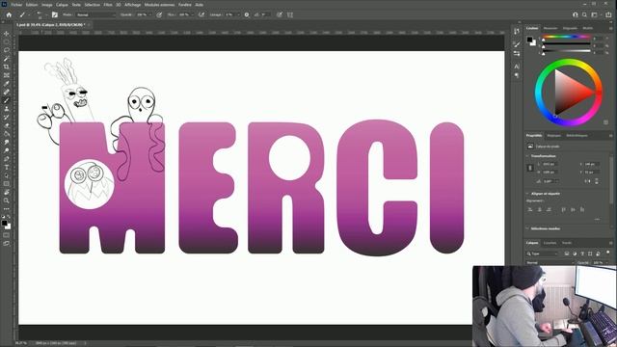Select the Dodge tool

point(7,150)
